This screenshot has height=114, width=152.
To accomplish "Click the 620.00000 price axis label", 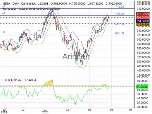I will [143, 35].
